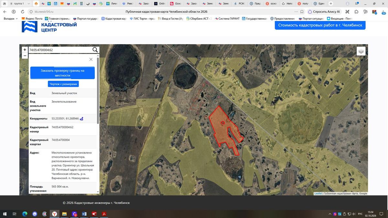Viewport: 388px width, 218px height.
Task: Launch Microsoft Edge from taskbar
Action: [25, 214]
